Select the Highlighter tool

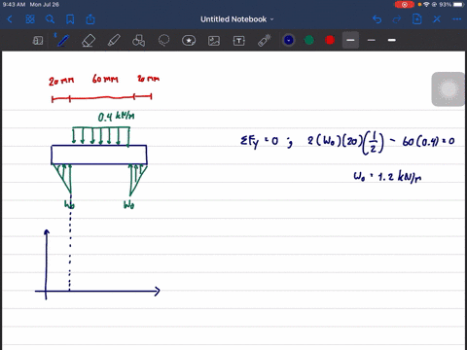coord(114,41)
